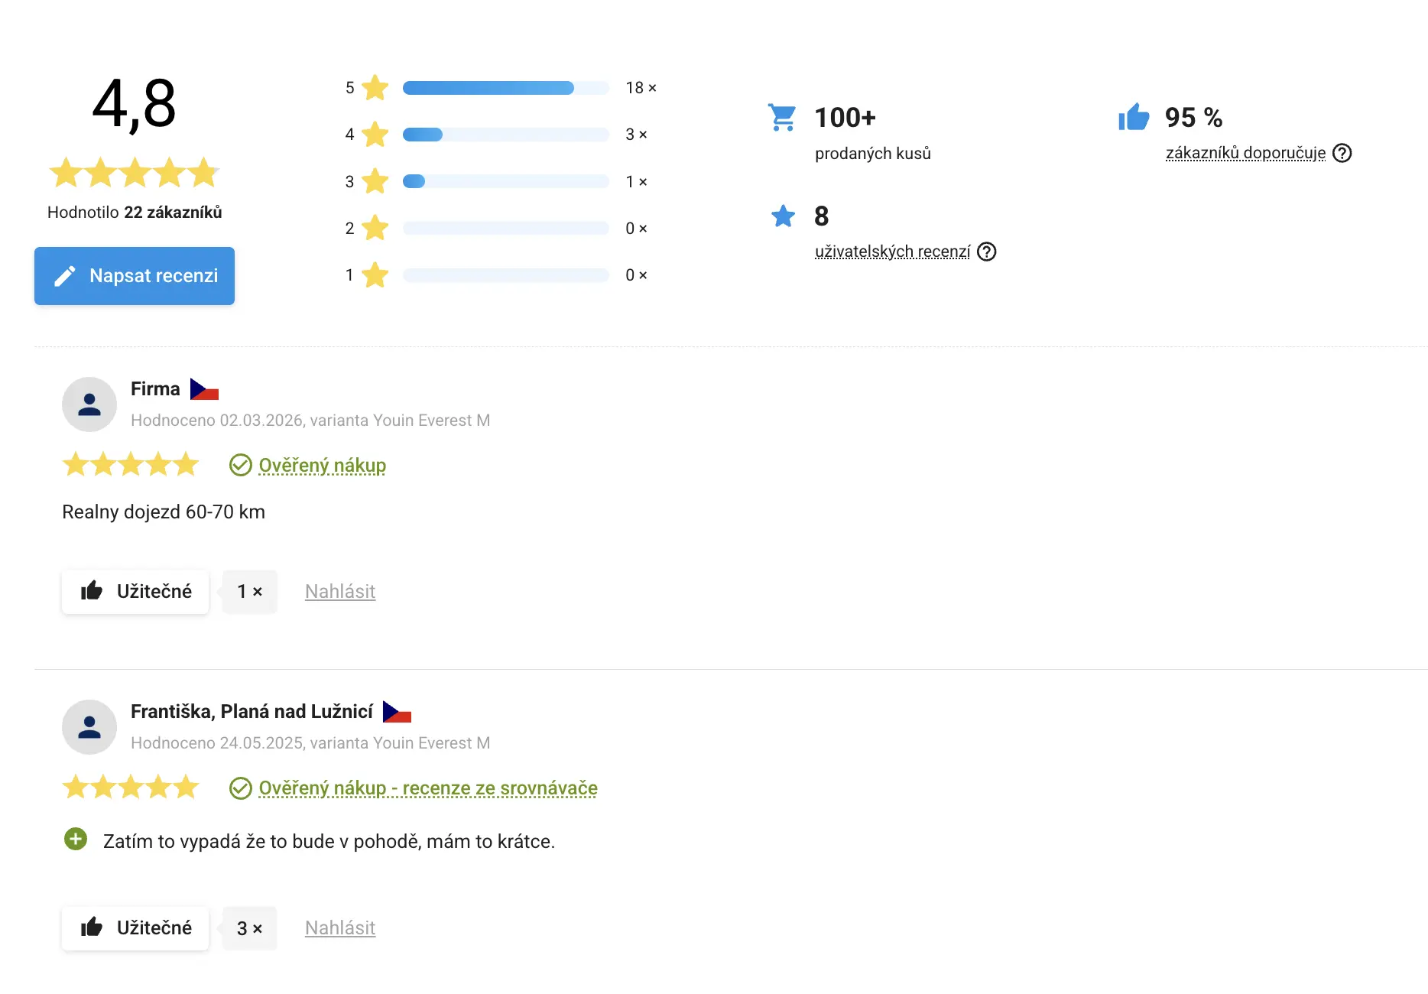Image resolution: width=1428 pixels, height=994 pixels.
Task: Click the uživatelských recenzí link
Action: point(892,252)
